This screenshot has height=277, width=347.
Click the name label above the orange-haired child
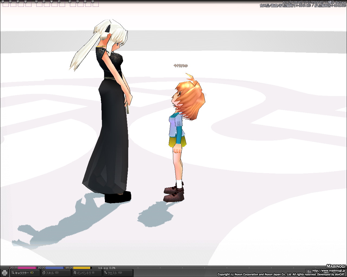point(181,66)
